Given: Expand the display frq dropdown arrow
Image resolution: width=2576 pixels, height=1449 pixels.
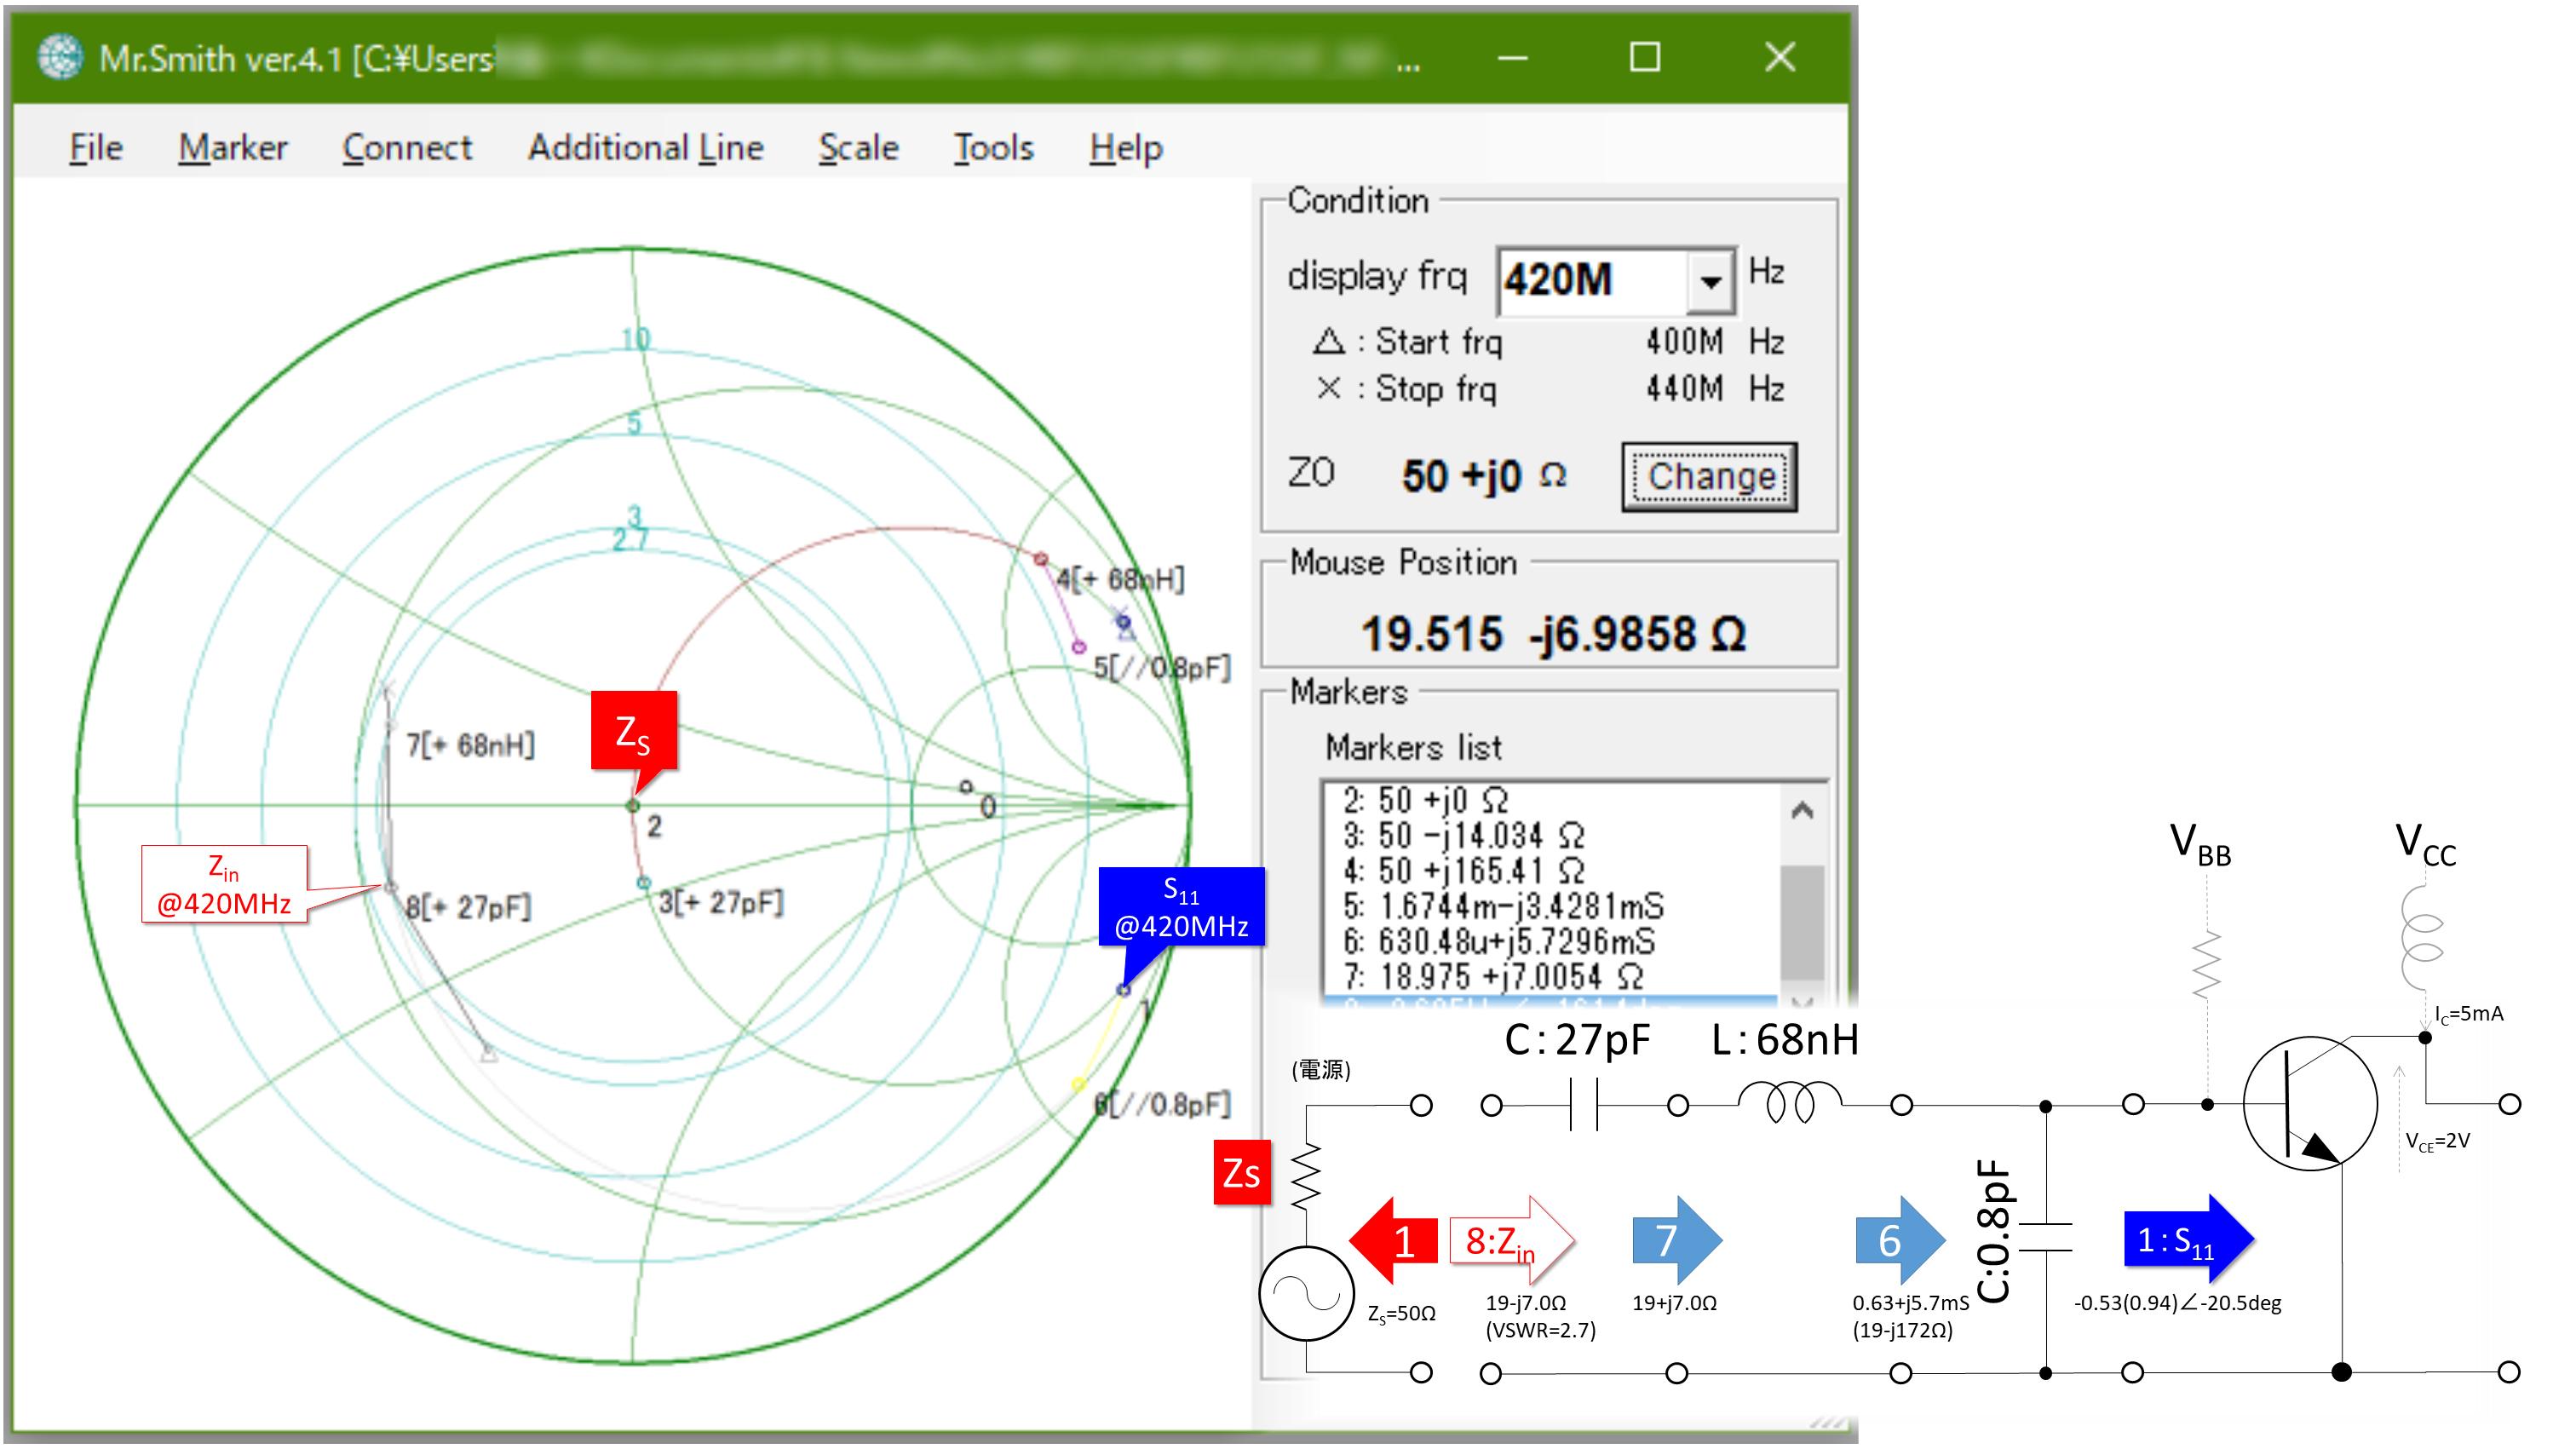Looking at the screenshot, I should [x=1710, y=281].
